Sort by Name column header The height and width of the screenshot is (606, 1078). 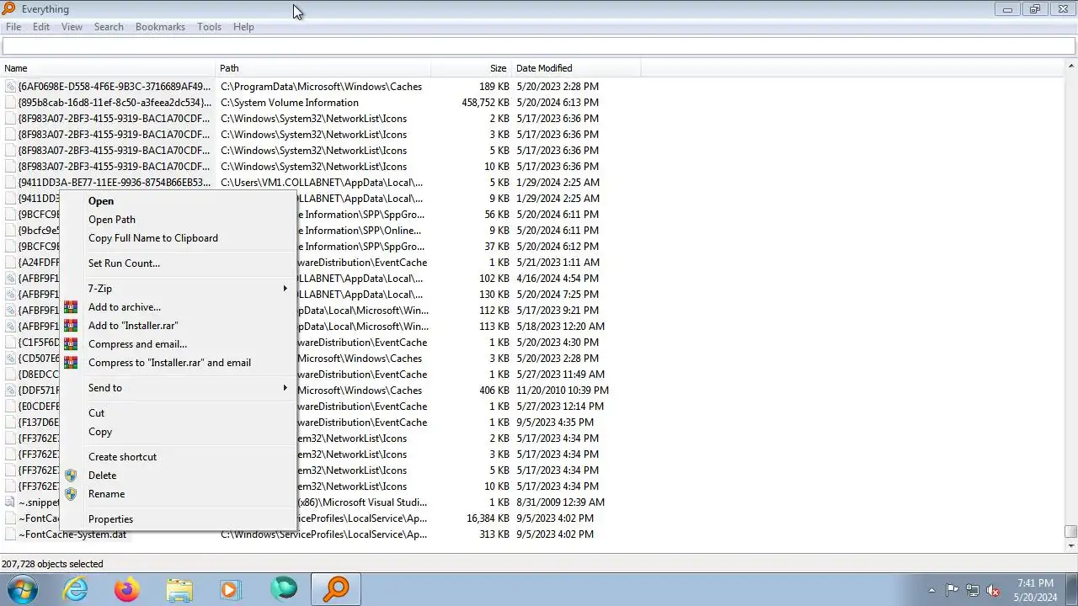point(108,68)
